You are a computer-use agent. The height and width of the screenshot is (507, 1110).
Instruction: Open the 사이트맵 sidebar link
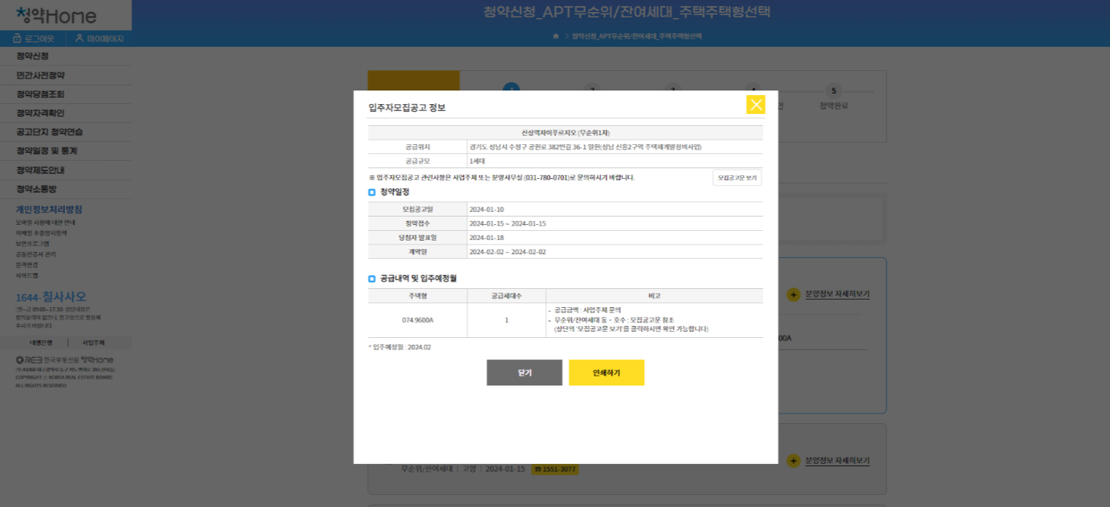click(x=26, y=275)
